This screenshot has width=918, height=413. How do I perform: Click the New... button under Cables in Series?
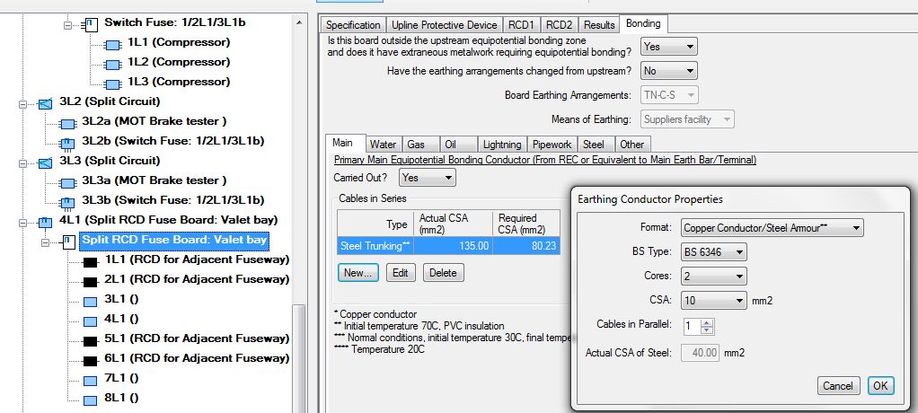coord(357,273)
